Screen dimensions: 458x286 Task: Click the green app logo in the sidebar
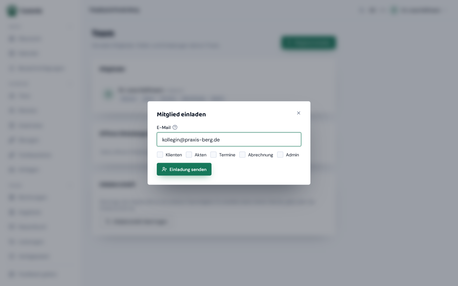pyautogui.click(x=12, y=11)
